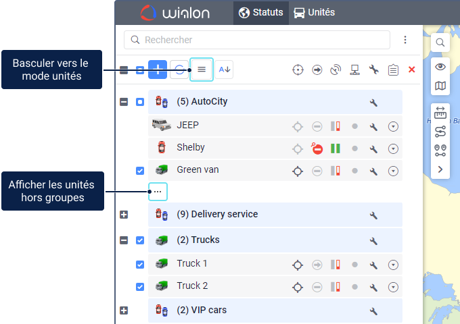Image resolution: width=460 pixels, height=324 pixels.
Task: Click the circular refresh button
Action: (x=179, y=70)
